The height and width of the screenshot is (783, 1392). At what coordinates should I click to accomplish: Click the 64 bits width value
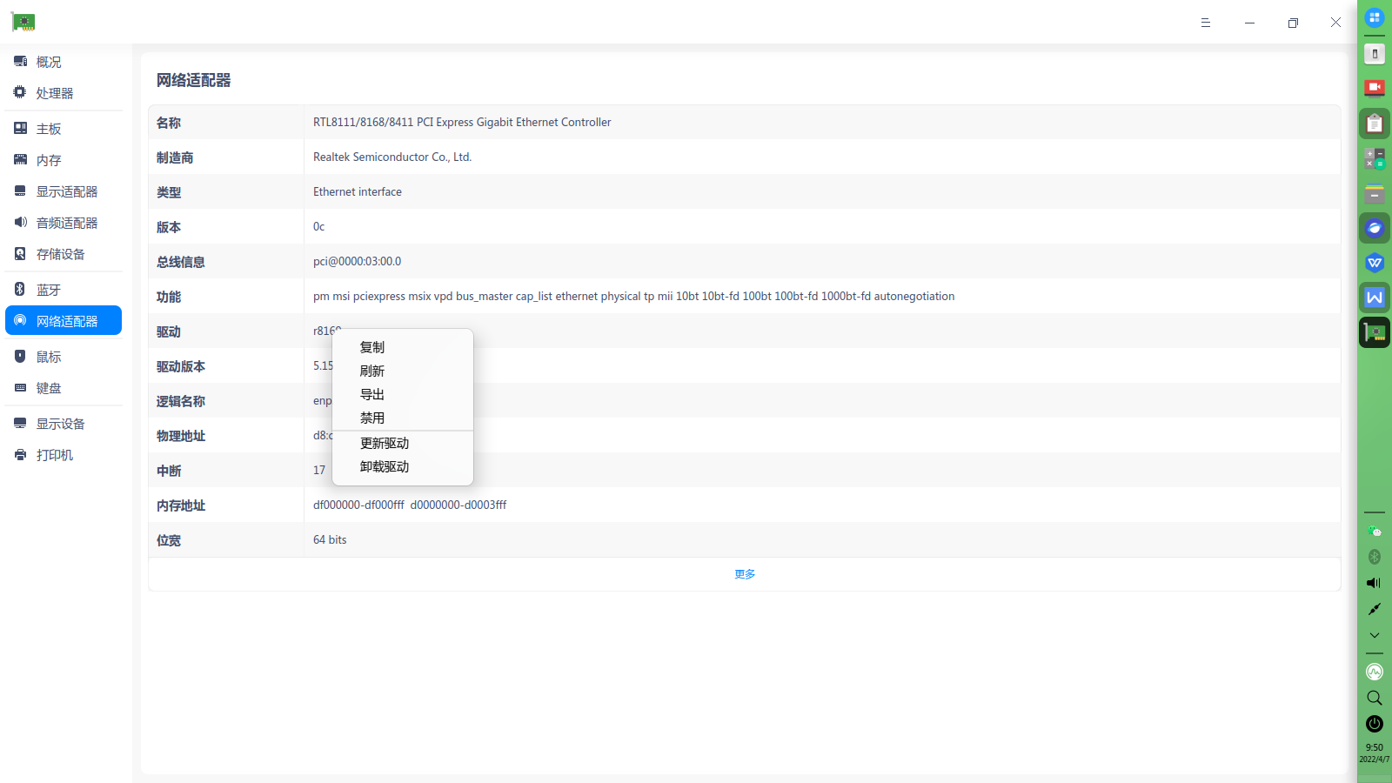coord(330,539)
